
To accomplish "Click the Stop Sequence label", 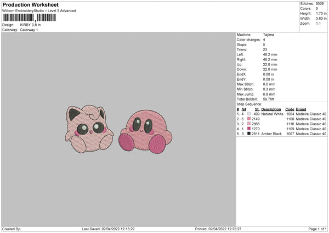I will (x=249, y=103).
